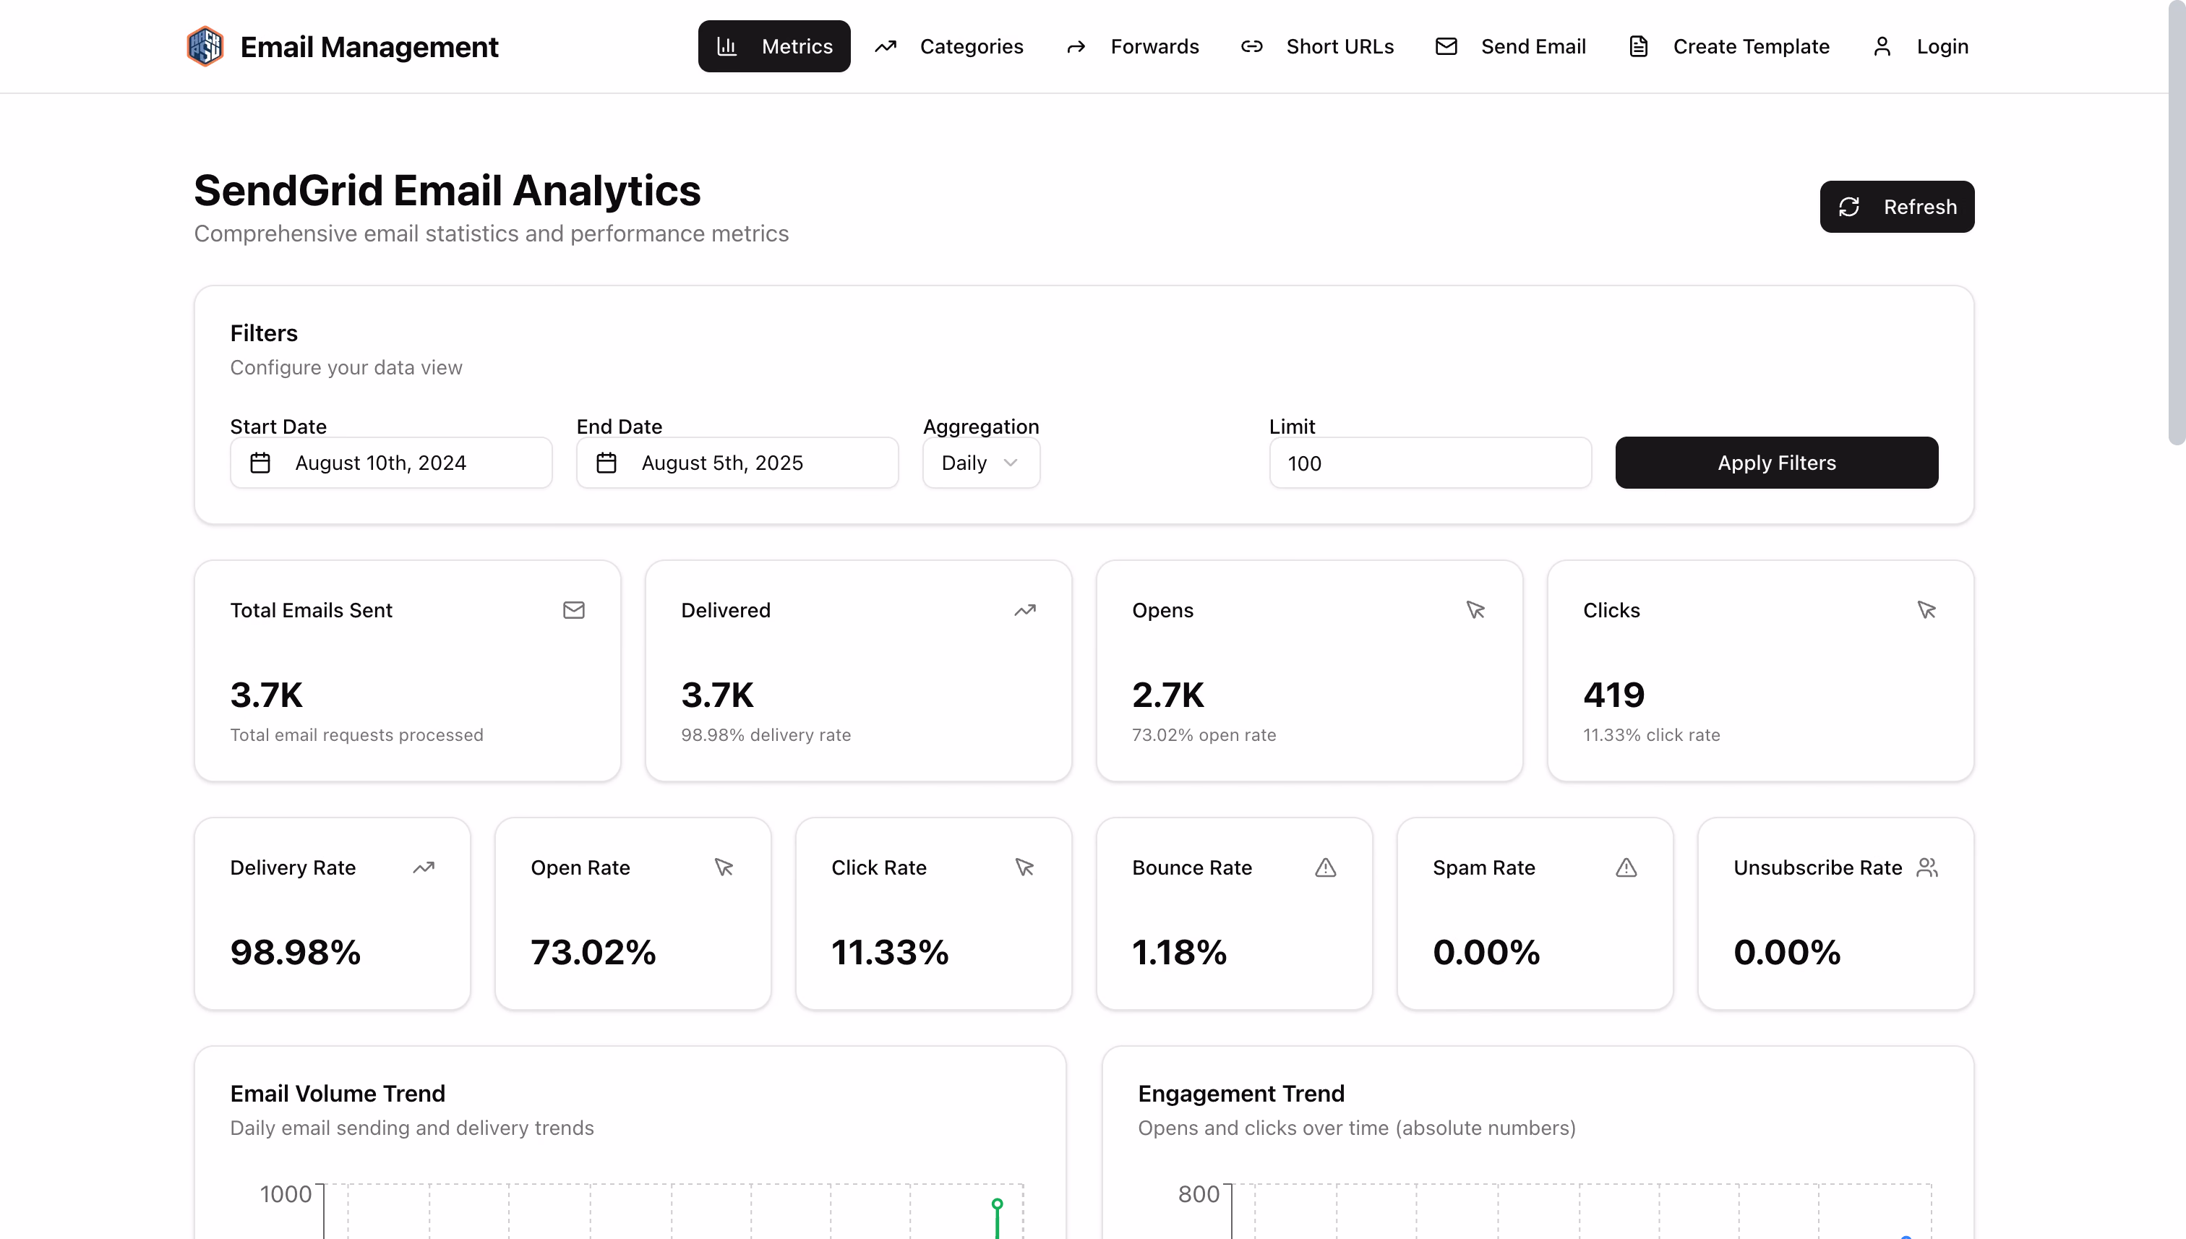Click the link-chain icon beside Short URLs
Screen dimensions: 2186x1239
point(1252,46)
